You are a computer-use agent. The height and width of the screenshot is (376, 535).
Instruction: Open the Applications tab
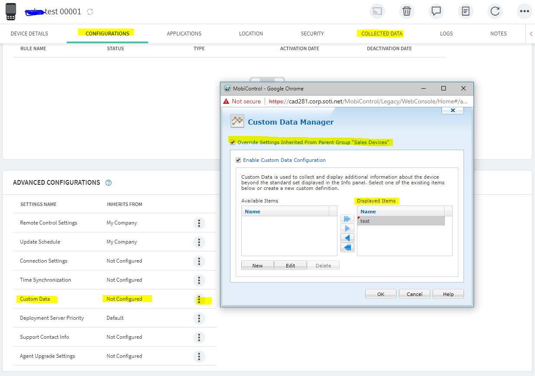click(184, 33)
